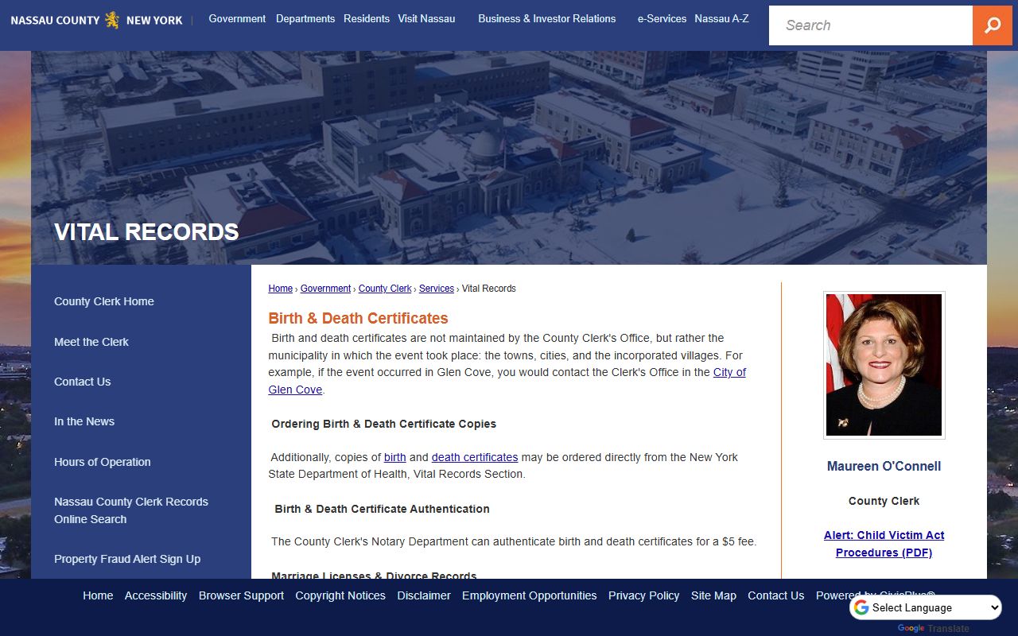Open the Select Language dropdown
Viewport: 1018px width, 636px height.
tap(934, 608)
